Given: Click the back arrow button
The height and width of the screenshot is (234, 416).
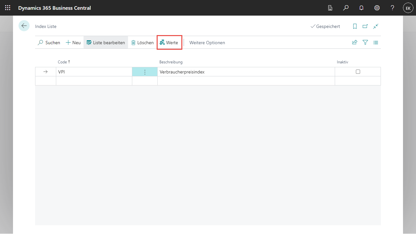Looking at the screenshot, I should coord(24,26).
